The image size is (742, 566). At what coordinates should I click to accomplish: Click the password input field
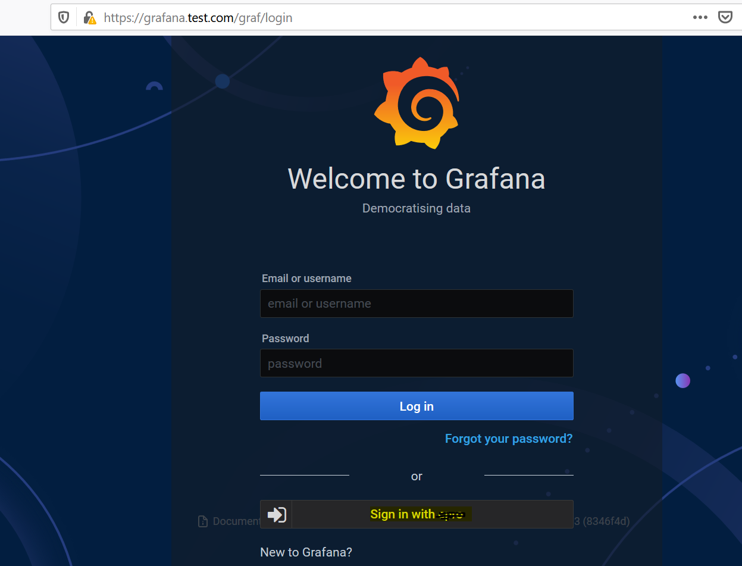[x=417, y=363]
